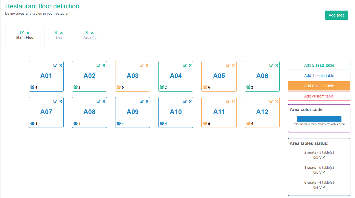Image resolution: width=355 pixels, height=198 pixels.
Task: Edit table A08 via its pencil icon
Action: coord(99,101)
